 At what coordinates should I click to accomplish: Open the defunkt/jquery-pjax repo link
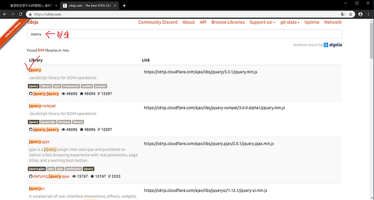(x=51, y=177)
